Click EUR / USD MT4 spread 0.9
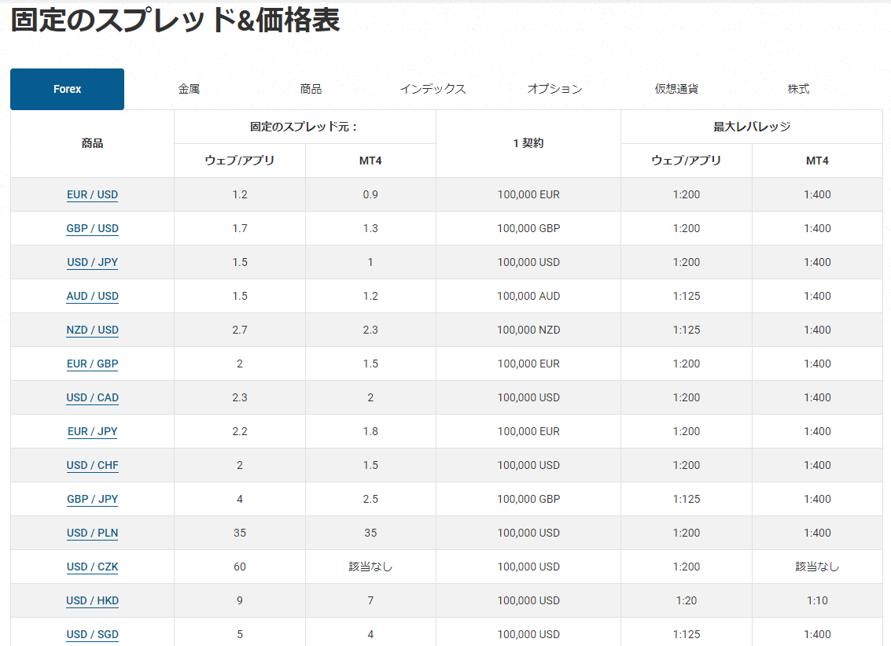 (370, 194)
